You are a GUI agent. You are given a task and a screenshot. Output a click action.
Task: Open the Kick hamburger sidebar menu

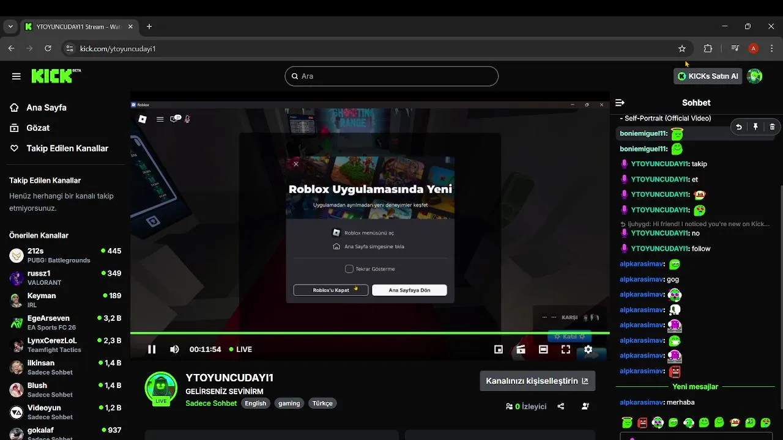click(x=17, y=76)
